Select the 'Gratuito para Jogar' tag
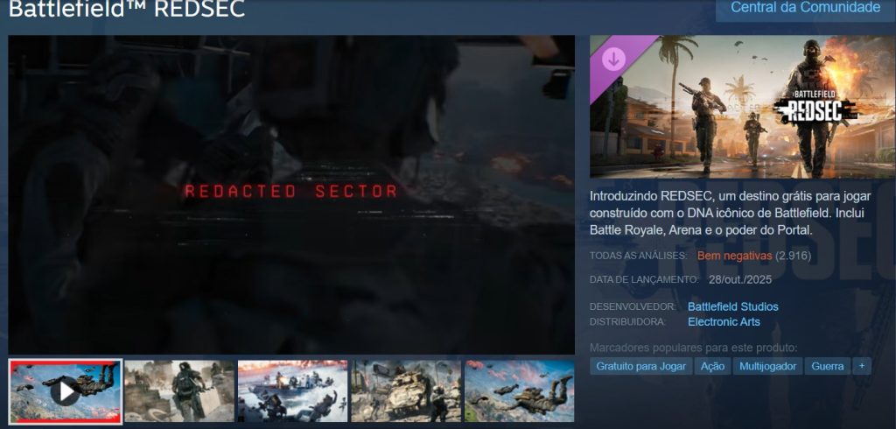896x429 pixels. click(640, 366)
